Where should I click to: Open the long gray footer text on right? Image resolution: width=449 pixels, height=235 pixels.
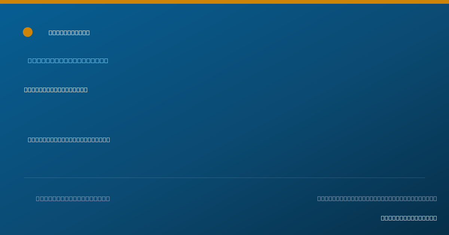point(377,198)
